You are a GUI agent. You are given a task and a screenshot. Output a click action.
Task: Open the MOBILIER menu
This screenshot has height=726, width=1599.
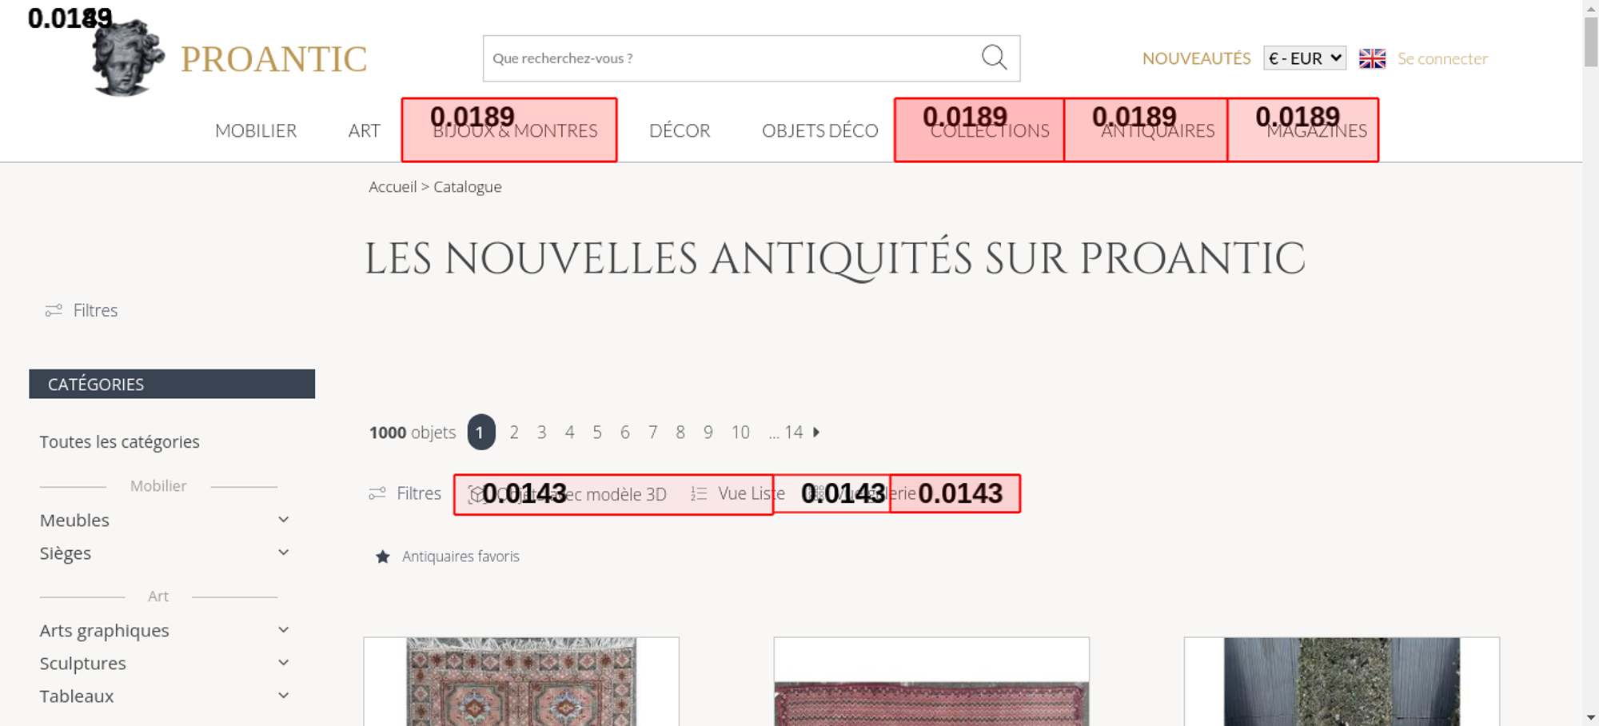coord(256,130)
